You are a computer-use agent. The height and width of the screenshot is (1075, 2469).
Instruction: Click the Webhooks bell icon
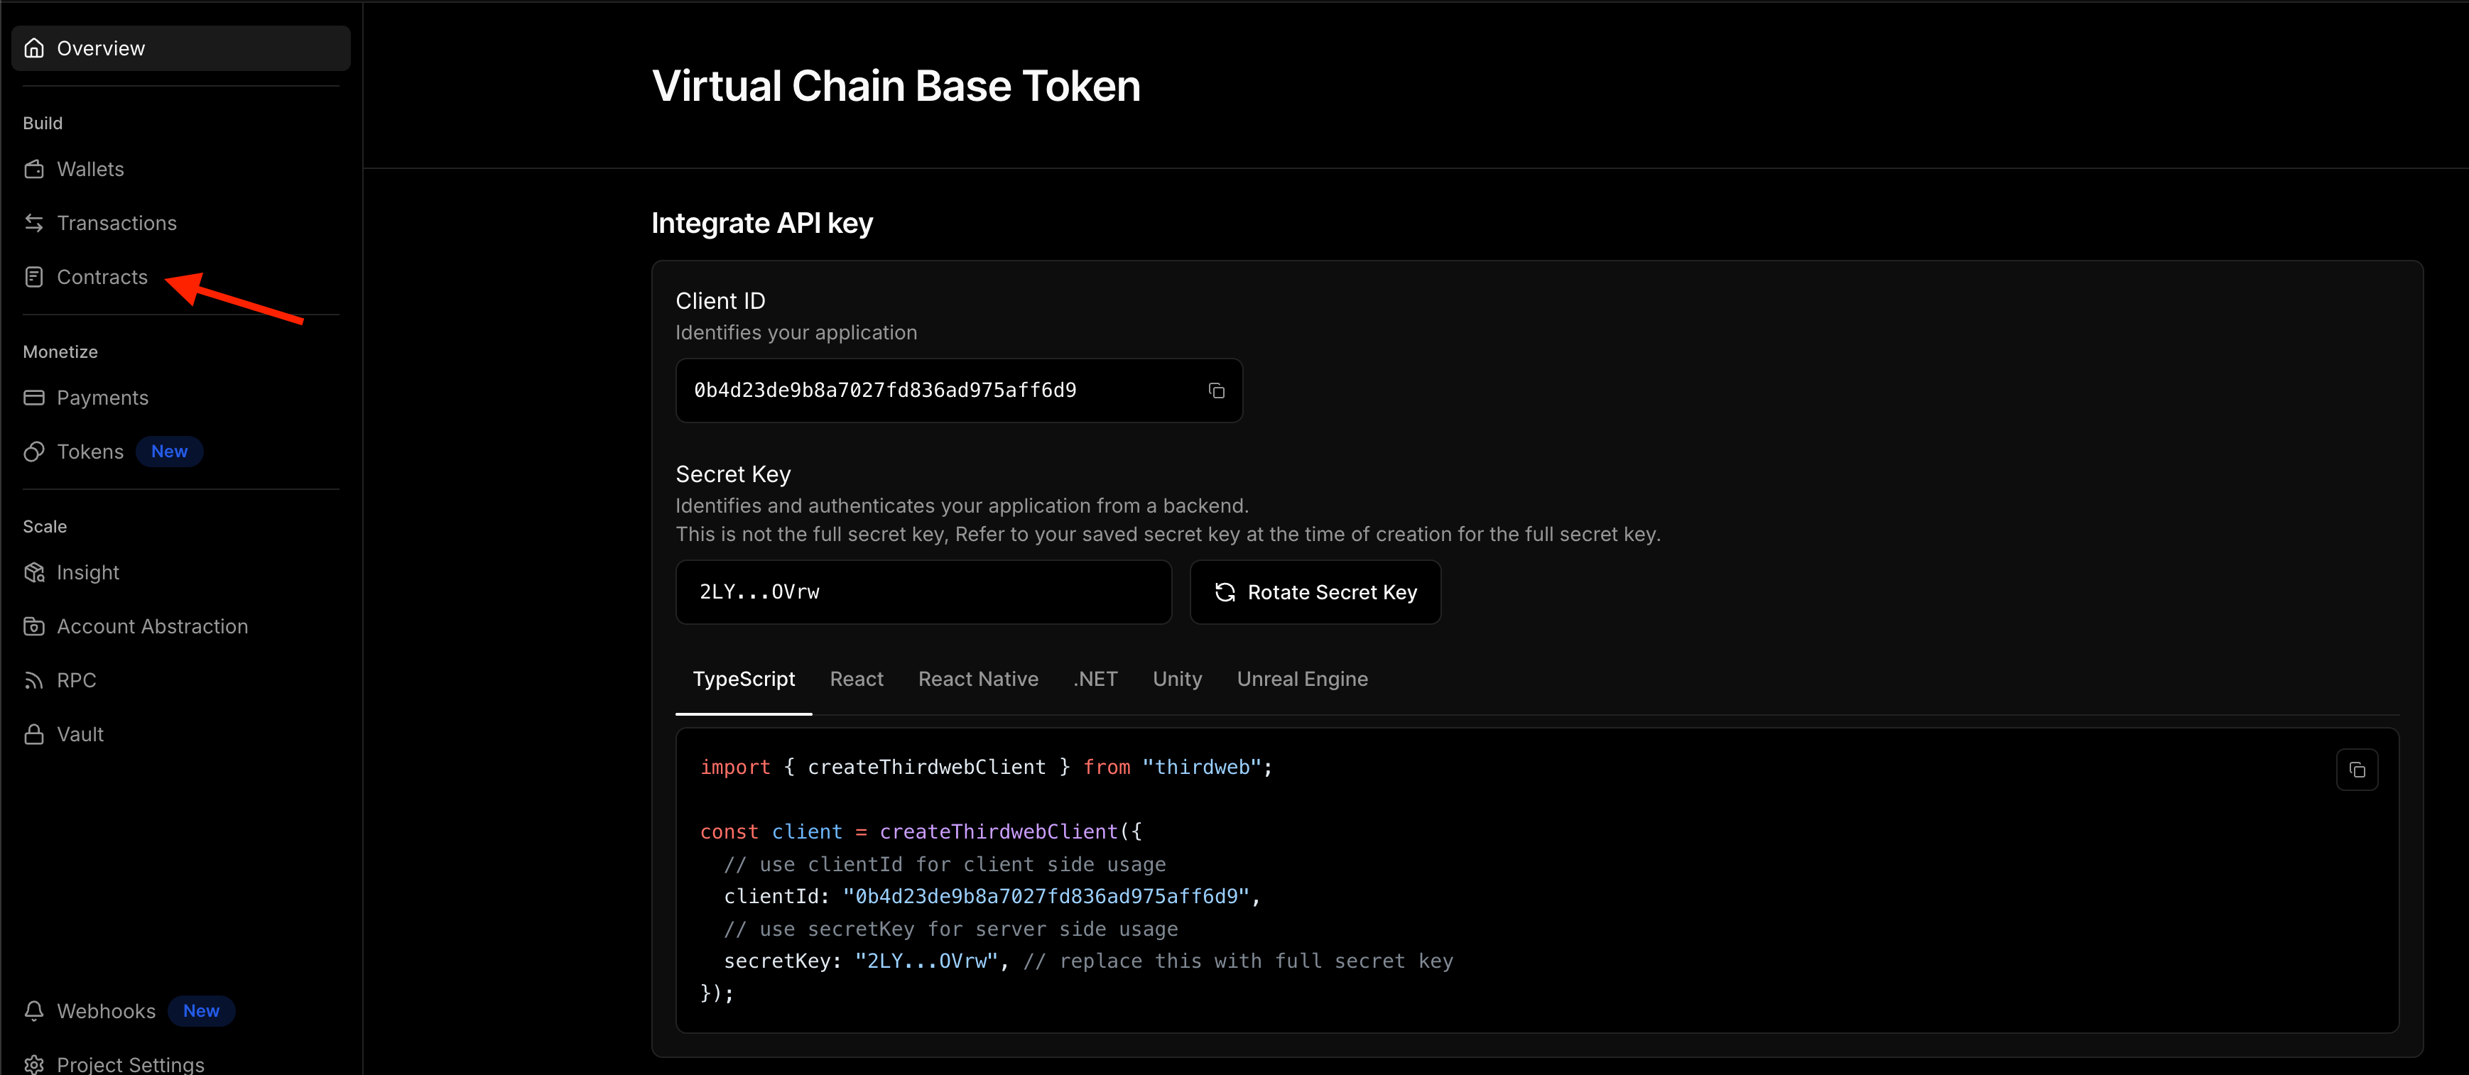[35, 1011]
